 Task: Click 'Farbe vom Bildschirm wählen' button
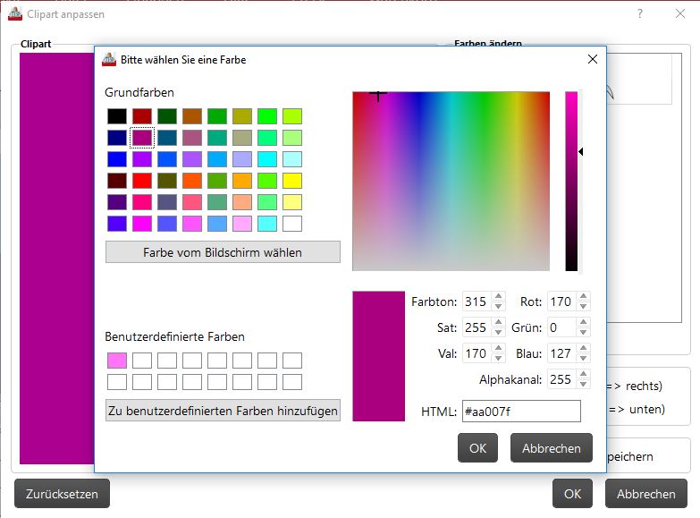point(223,252)
